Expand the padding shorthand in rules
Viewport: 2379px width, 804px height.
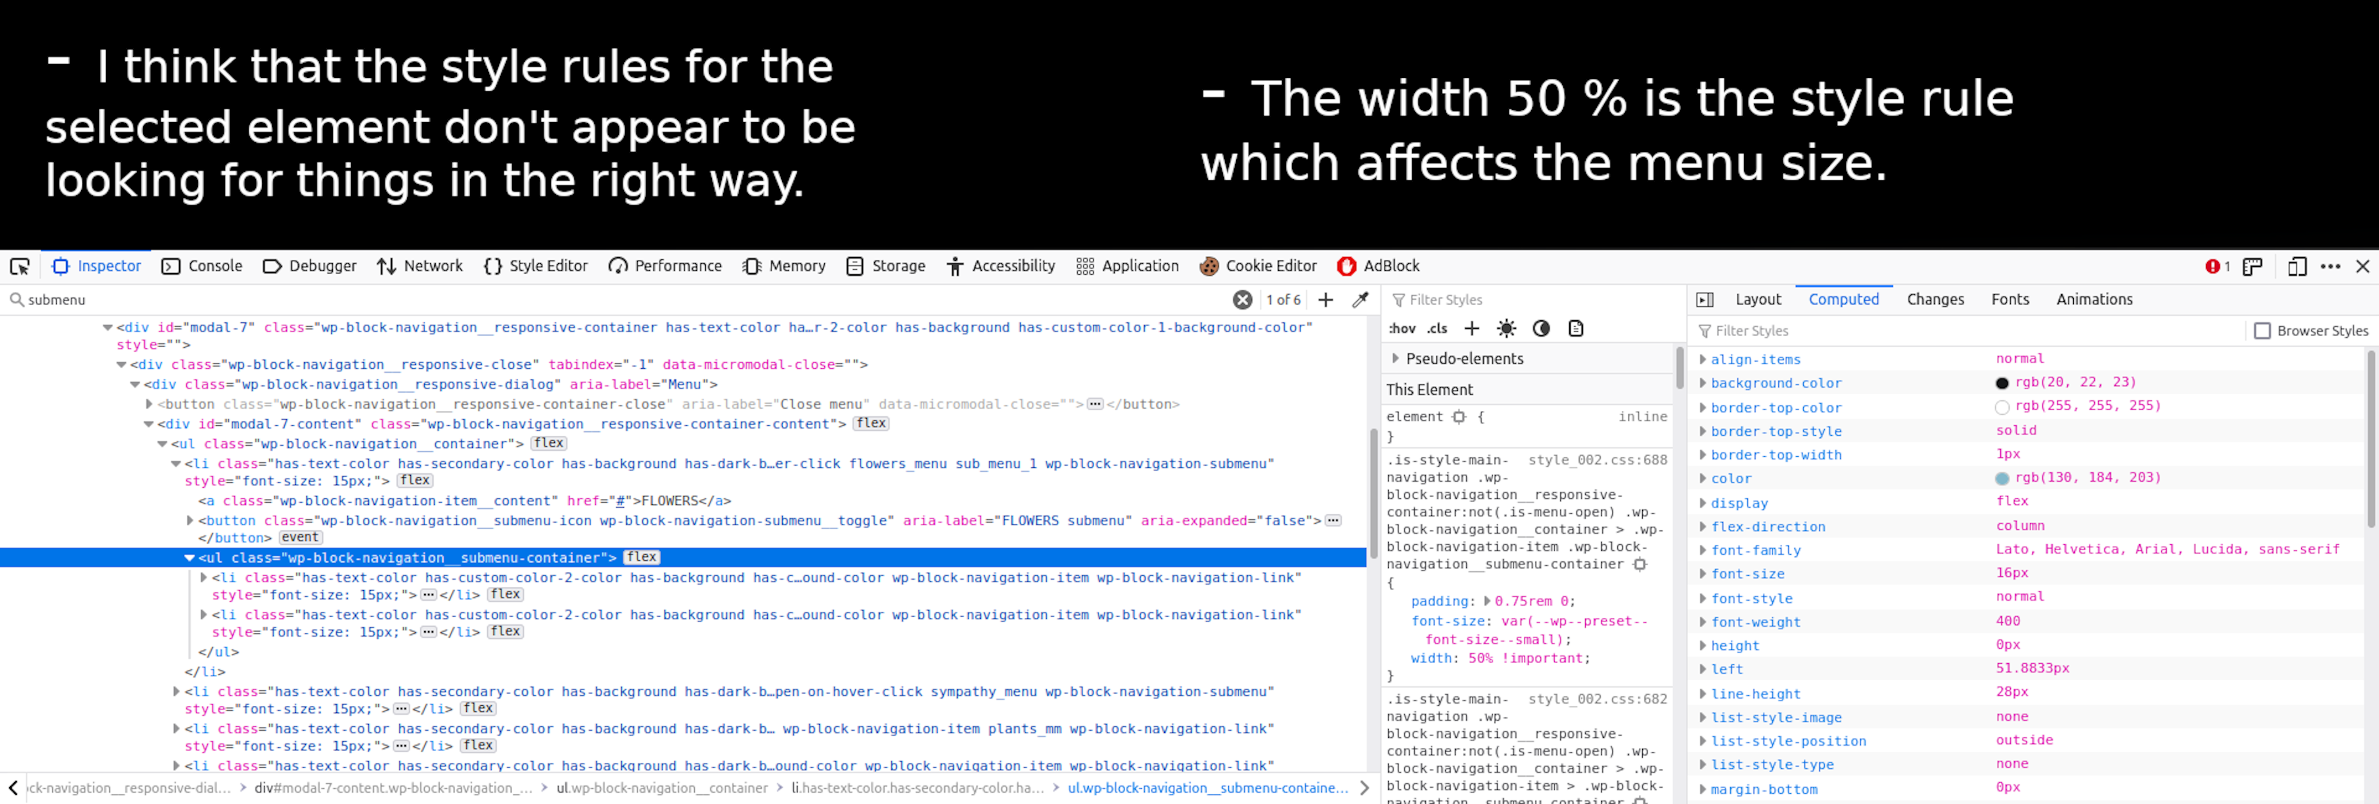pyautogui.click(x=1487, y=601)
